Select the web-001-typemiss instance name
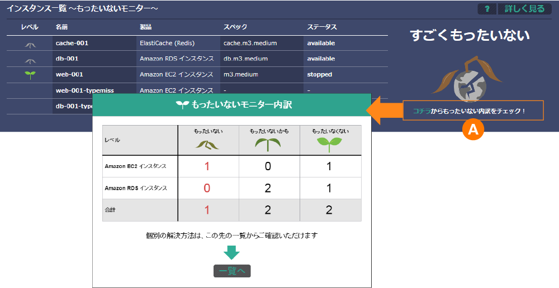The height and width of the screenshot is (288, 559). coord(85,90)
